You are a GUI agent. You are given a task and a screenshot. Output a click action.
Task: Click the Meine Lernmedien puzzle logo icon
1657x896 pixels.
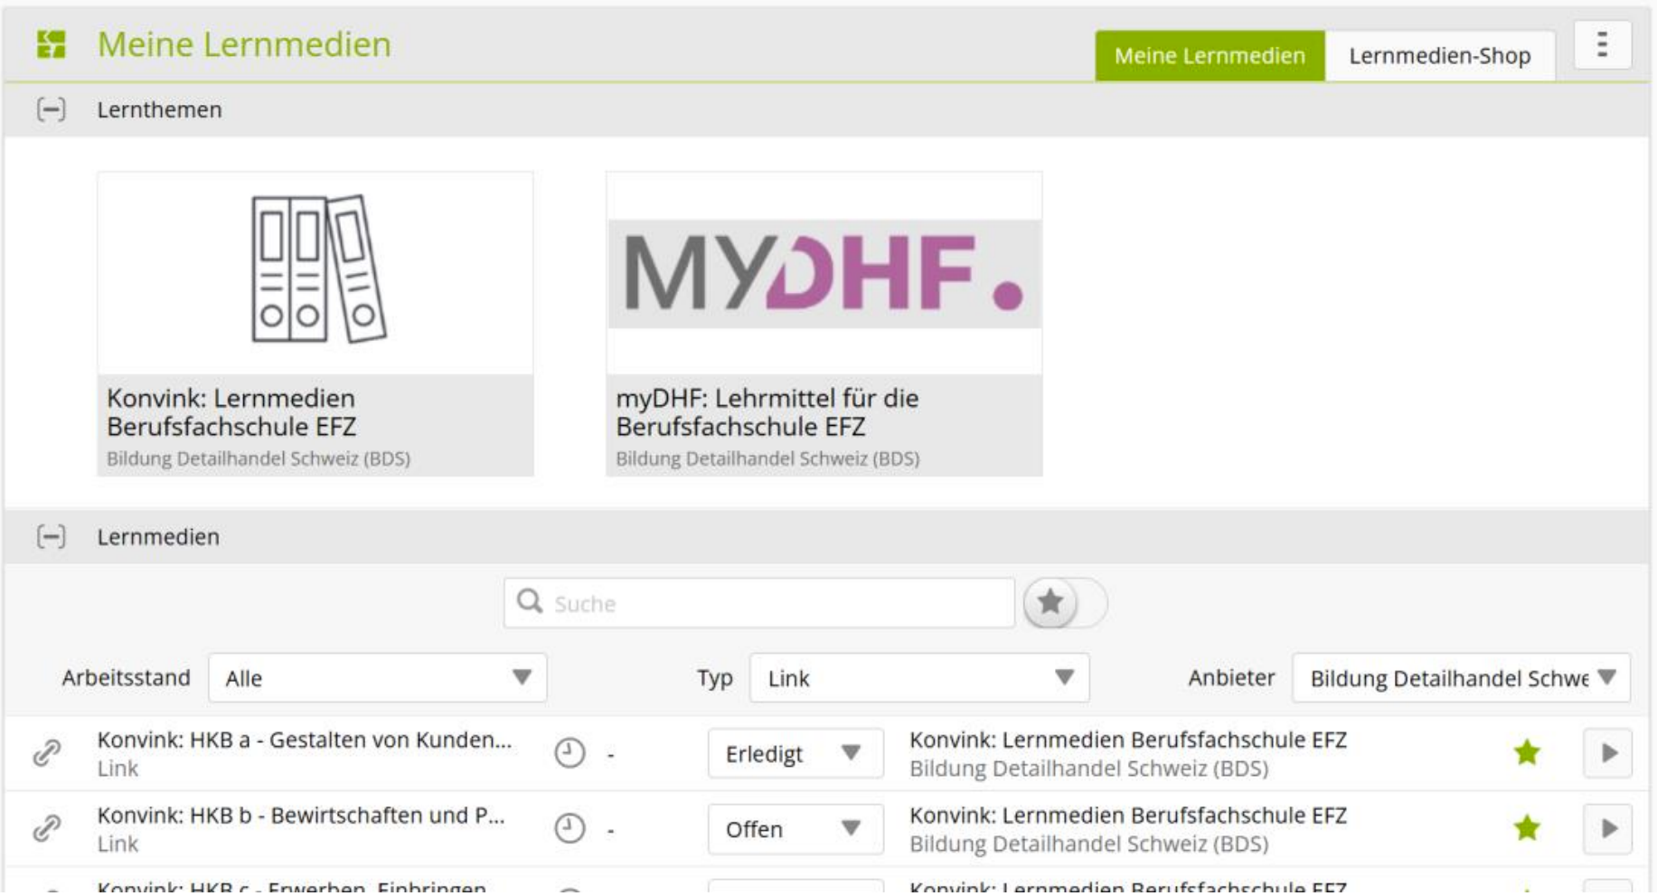tap(52, 44)
